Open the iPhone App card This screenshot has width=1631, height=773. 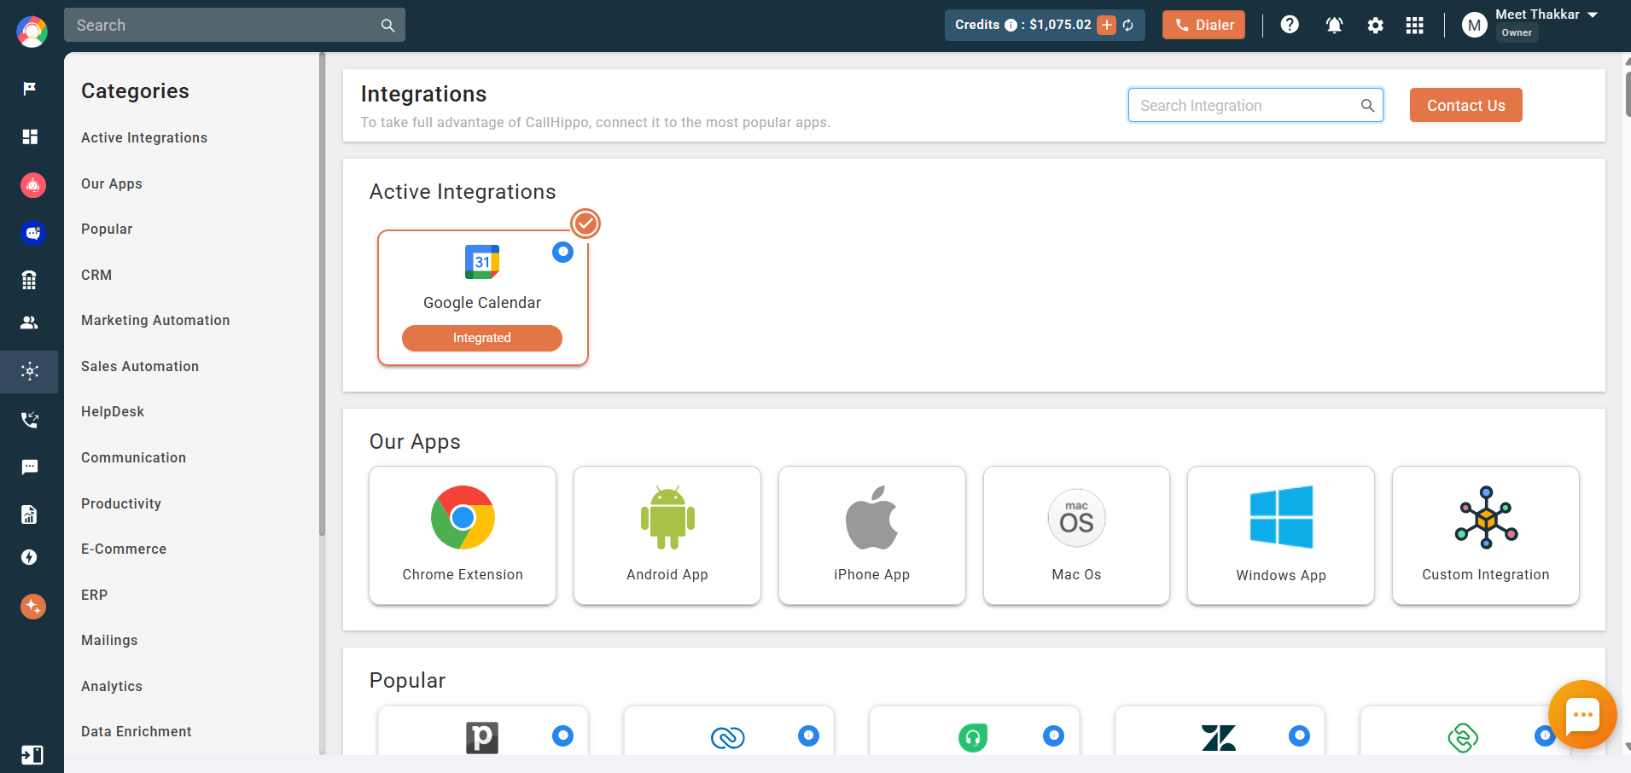tap(872, 535)
